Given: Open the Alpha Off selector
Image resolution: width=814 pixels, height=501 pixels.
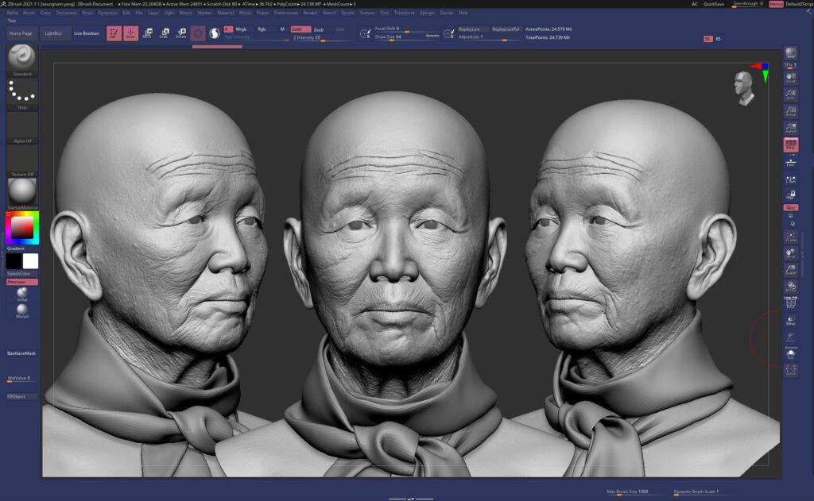Looking at the screenshot, I should pyautogui.click(x=22, y=127).
